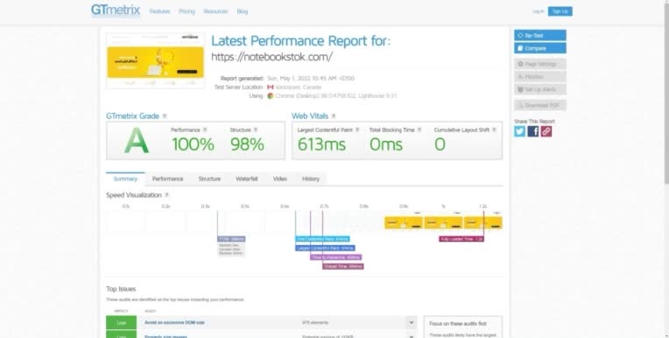Open help icon next to GTmetrix Grade
Image resolution: width=669 pixels, height=338 pixels.
tap(165, 116)
